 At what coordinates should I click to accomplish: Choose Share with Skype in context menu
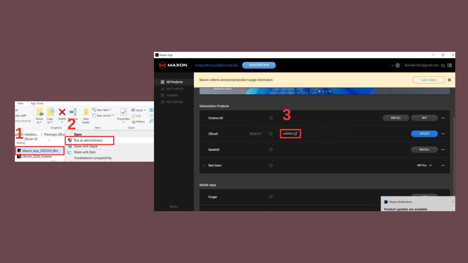click(x=85, y=146)
